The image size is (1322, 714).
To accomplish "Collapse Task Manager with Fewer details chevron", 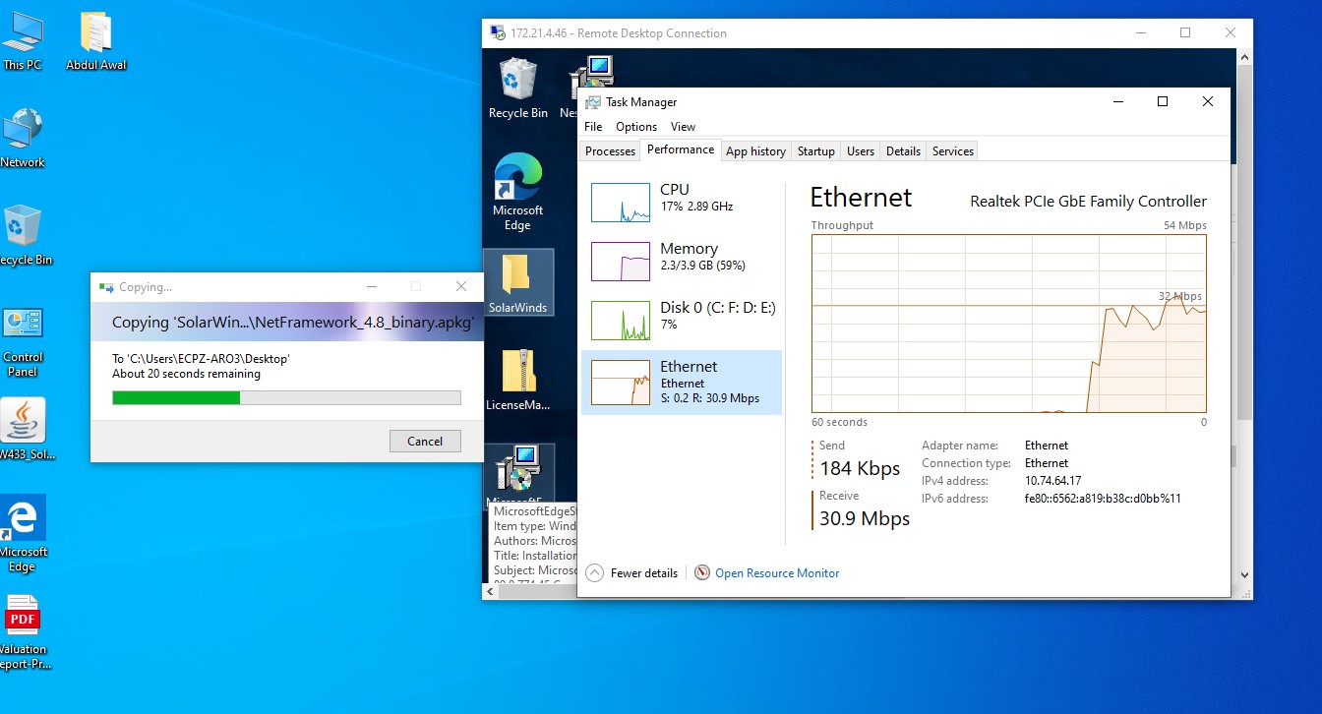I will (594, 572).
